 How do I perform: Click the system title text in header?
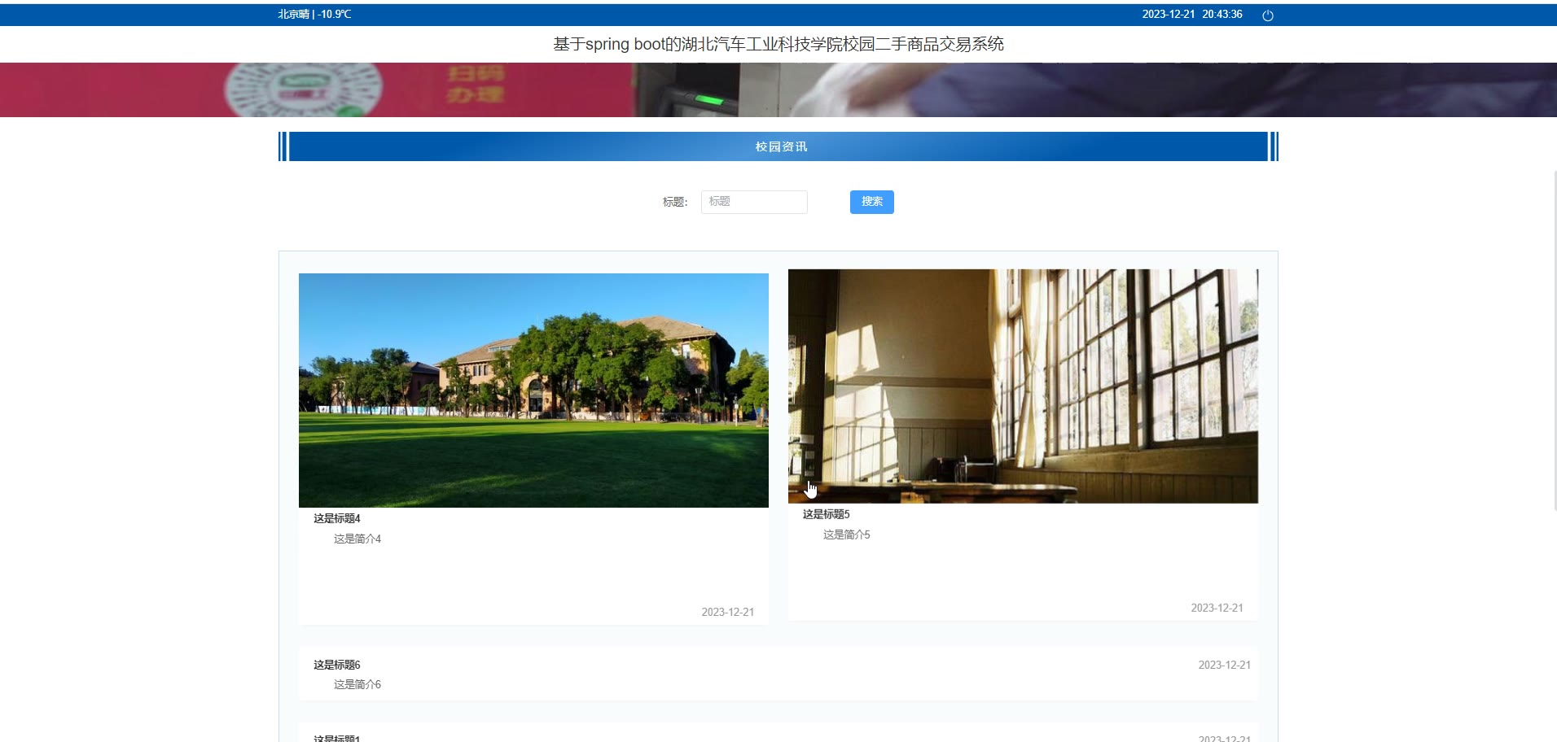(x=778, y=44)
